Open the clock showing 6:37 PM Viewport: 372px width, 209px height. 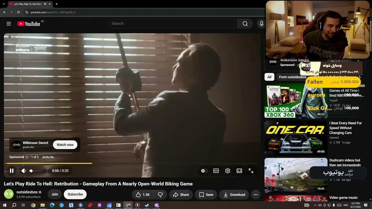355,205
